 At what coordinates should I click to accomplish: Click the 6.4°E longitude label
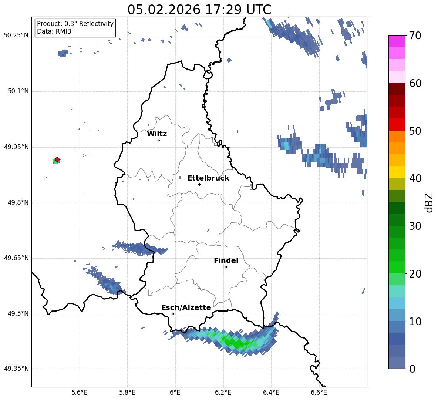pos(271,393)
